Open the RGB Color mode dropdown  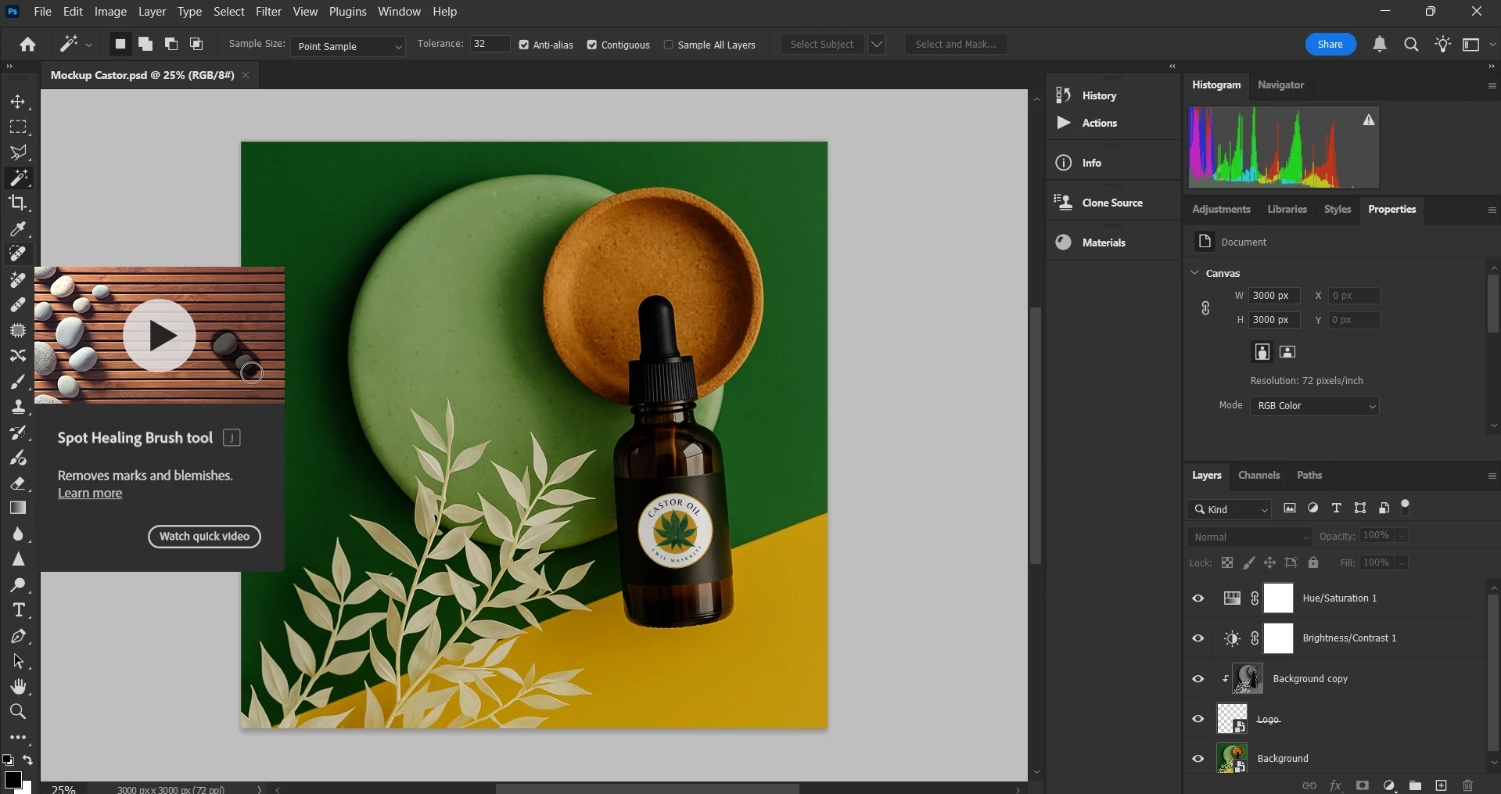pyautogui.click(x=1314, y=406)
